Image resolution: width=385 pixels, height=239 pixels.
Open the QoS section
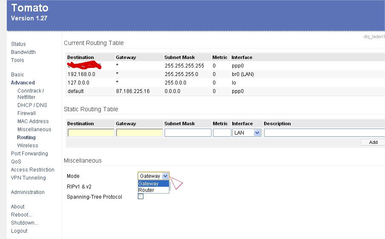tap(16, 162)
